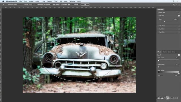The height and width of the screenshot is (102, 181).
Task: Open the 3D menu
Action: (61, 1)
